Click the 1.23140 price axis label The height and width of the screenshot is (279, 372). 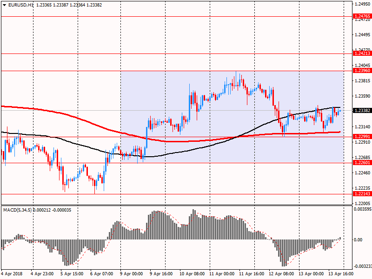[363, 126]
